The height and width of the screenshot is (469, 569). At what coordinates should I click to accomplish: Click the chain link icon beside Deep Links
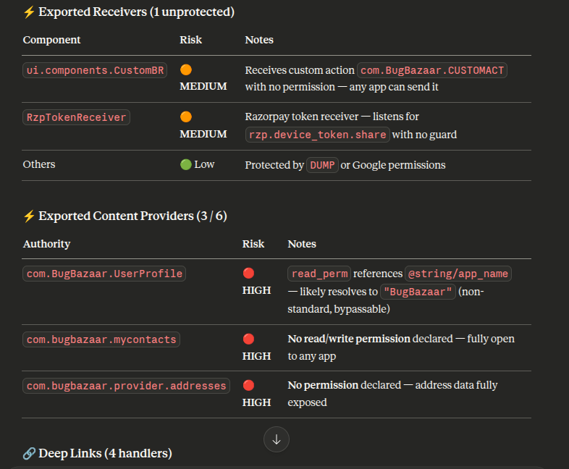(29, 454)
